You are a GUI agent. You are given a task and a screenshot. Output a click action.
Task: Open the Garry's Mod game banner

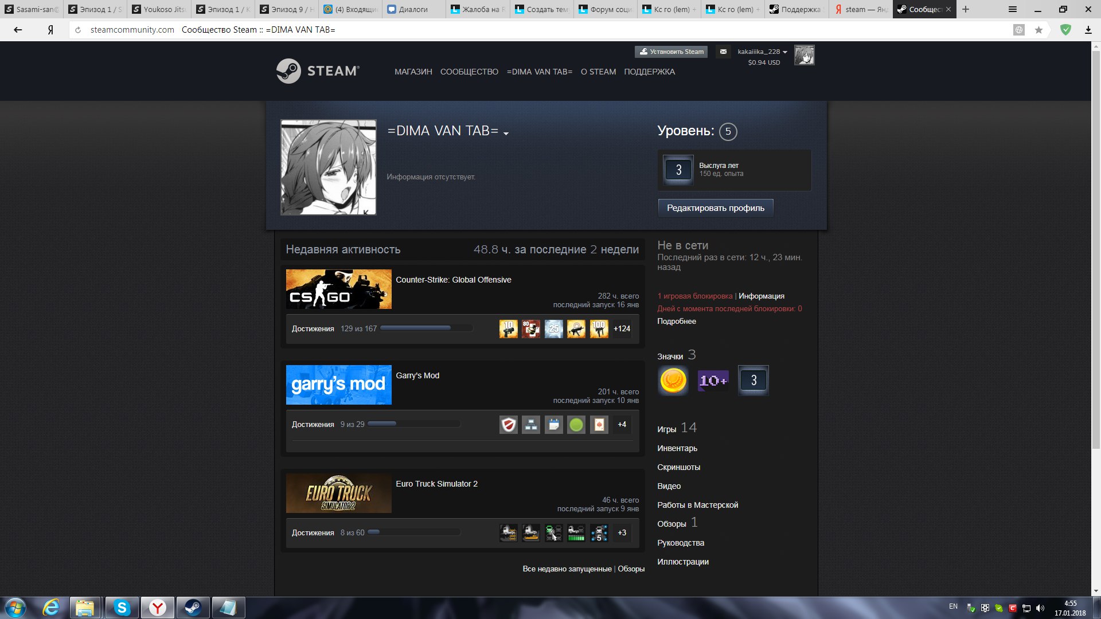pos(338,385)
